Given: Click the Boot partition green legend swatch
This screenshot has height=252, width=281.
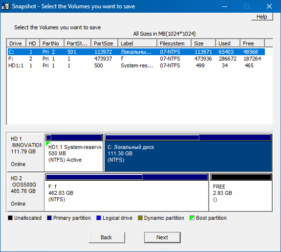Looking at the screenshot, I should [x=192, y=218].
